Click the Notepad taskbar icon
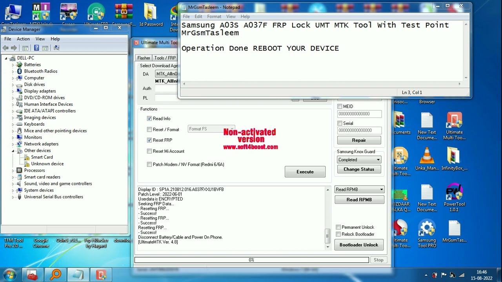502x282 pixels. [78, 275]
